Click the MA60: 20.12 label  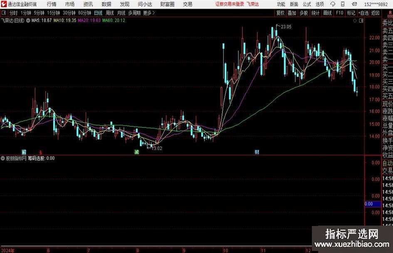pyautogui.click(x=114, y=20)
